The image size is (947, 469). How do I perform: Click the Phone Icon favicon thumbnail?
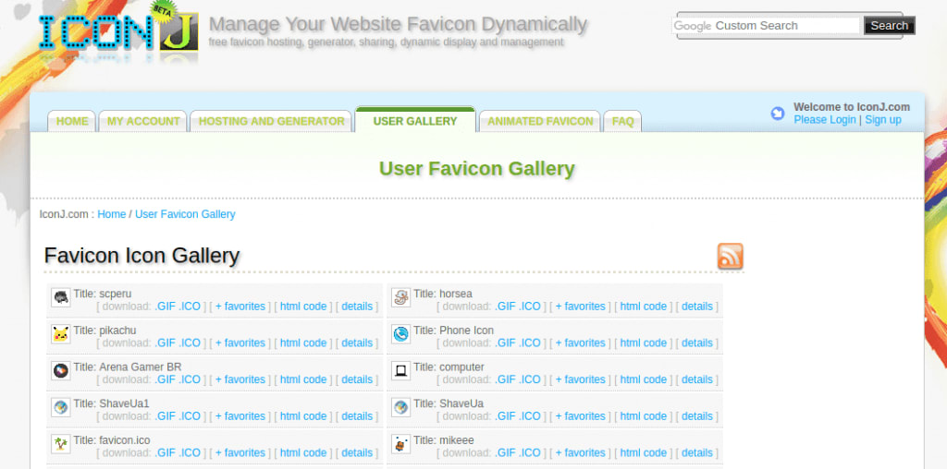tap(401, 334)
